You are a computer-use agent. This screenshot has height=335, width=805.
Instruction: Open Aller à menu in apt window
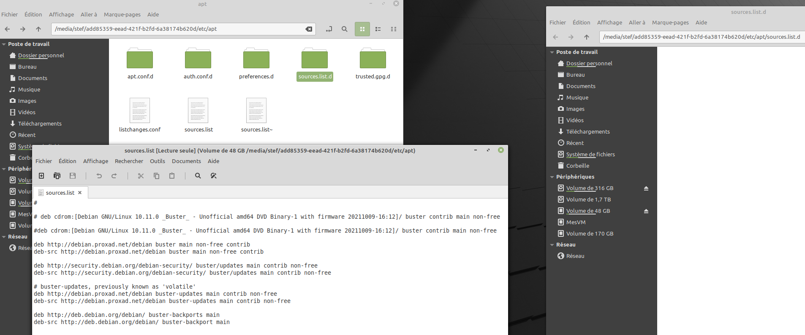pyautogui.click(x=89, y=14)
